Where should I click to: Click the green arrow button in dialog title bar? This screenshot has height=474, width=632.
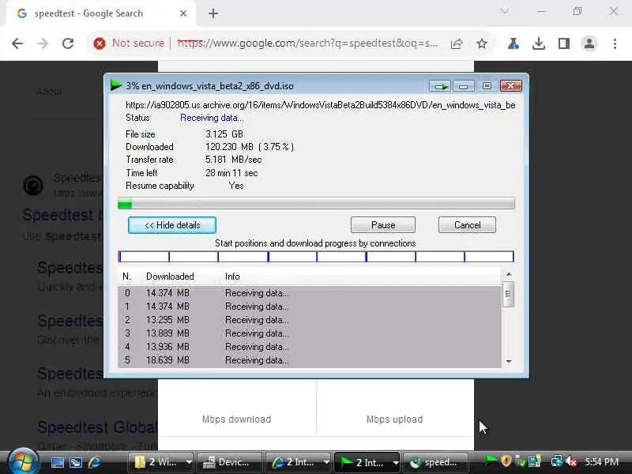[440, 86]
